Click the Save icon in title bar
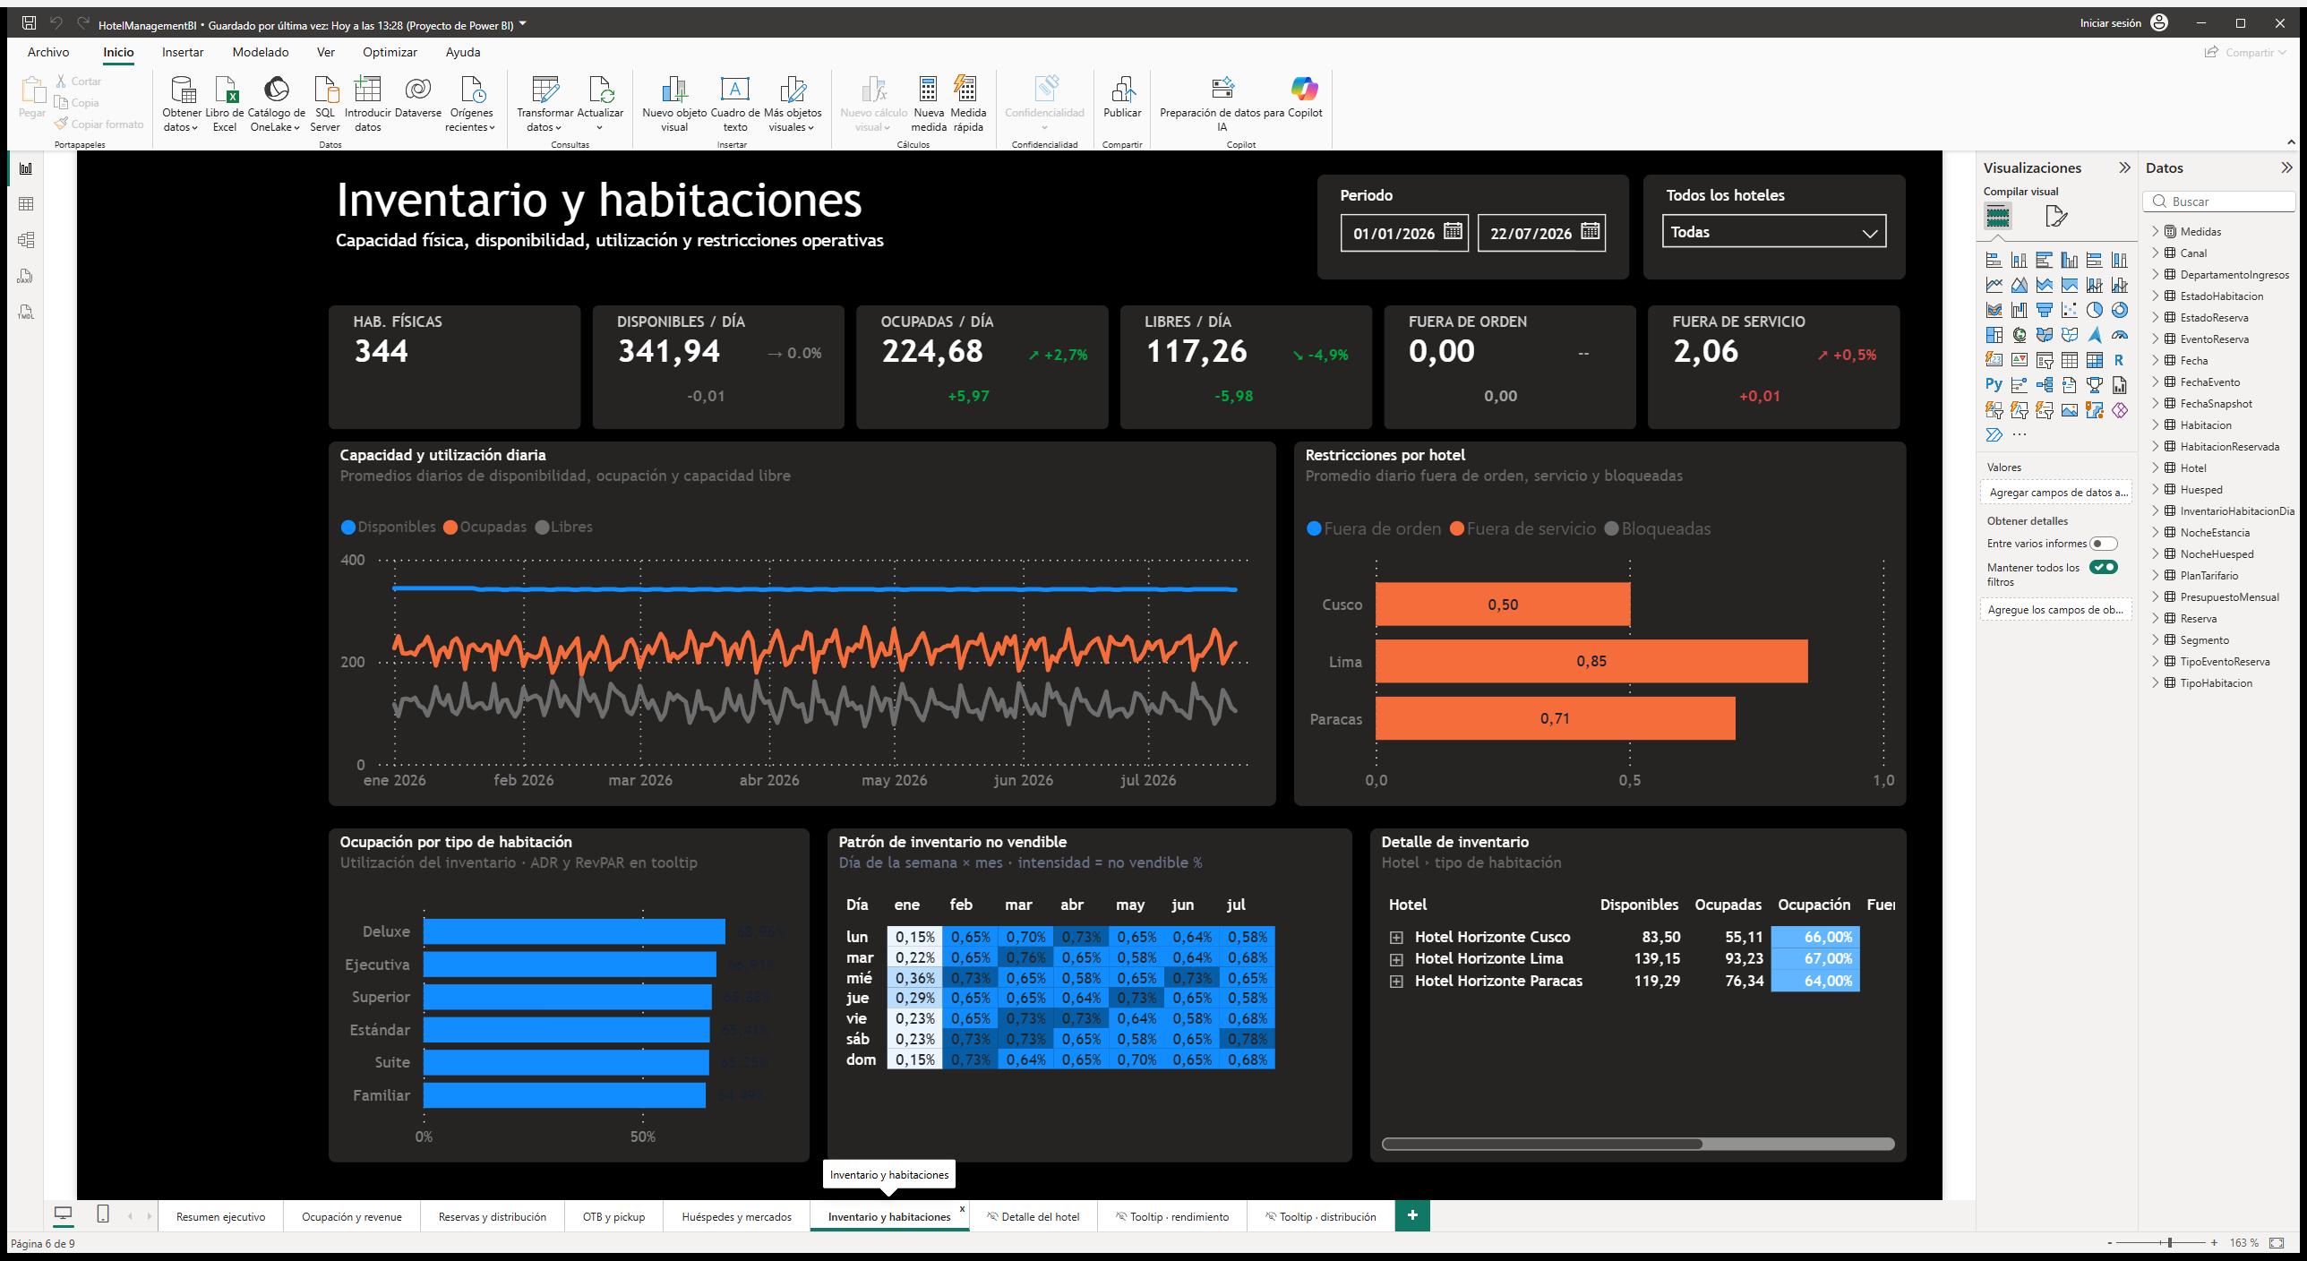The image size is (2307, 1261). coord(29,23)
